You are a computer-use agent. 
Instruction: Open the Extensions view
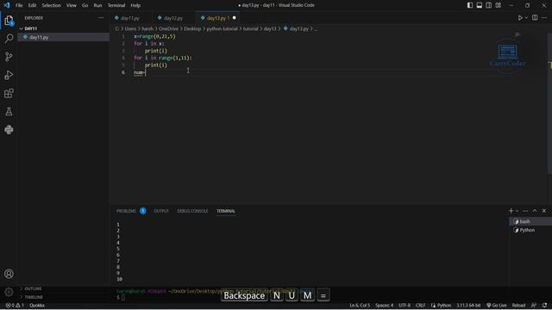[9, 93]
